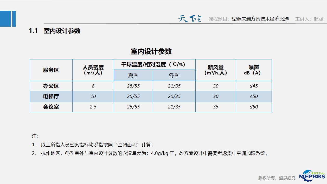Image resolution: width=327 pixels, height=184 pixels.
Task: Click the 会议室 row label
Action: click(51, 107)
